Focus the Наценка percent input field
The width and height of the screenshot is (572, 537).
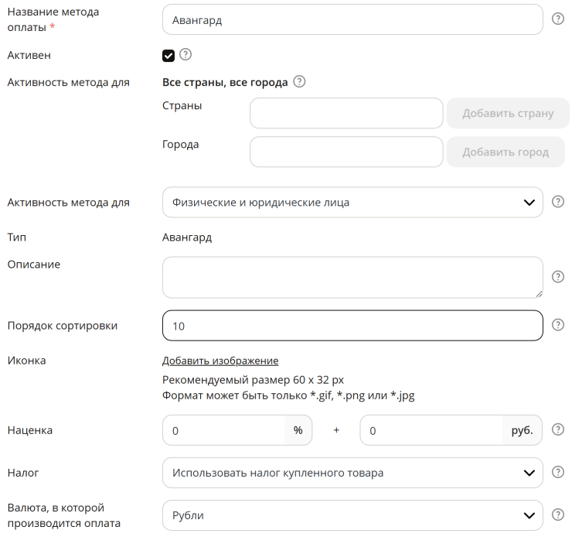223,430
